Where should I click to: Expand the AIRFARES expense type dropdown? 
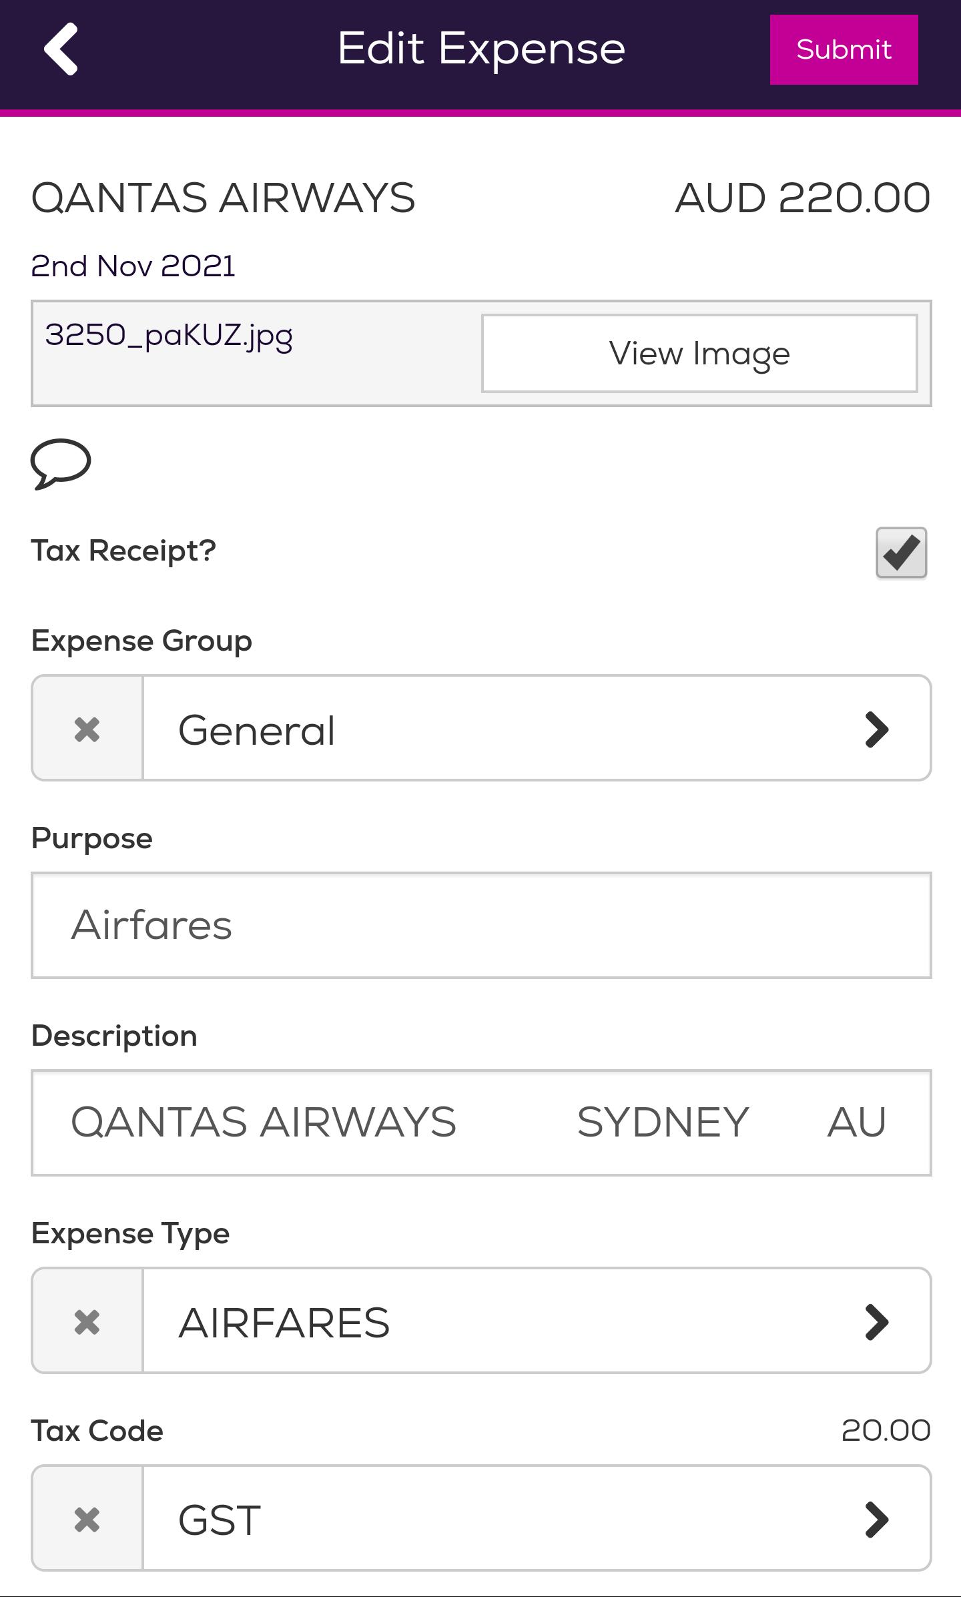click(537, 1321)
